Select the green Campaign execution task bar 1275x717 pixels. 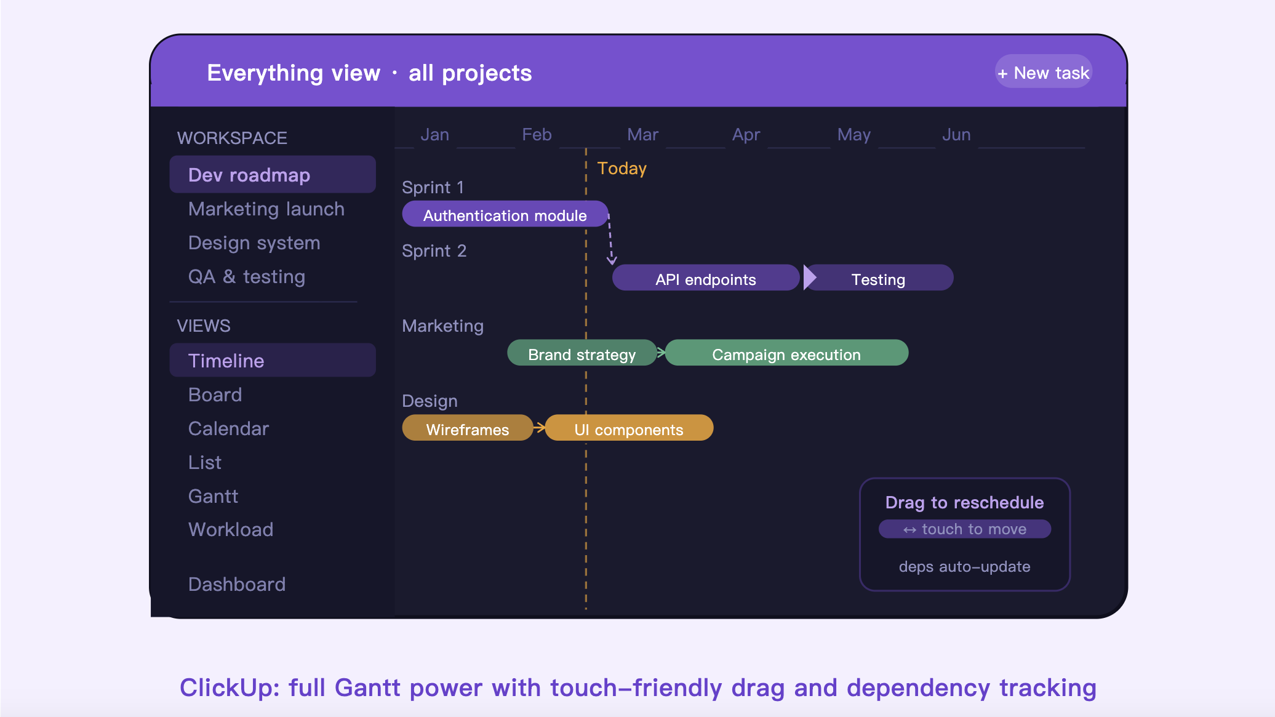(x=786, y=353)
